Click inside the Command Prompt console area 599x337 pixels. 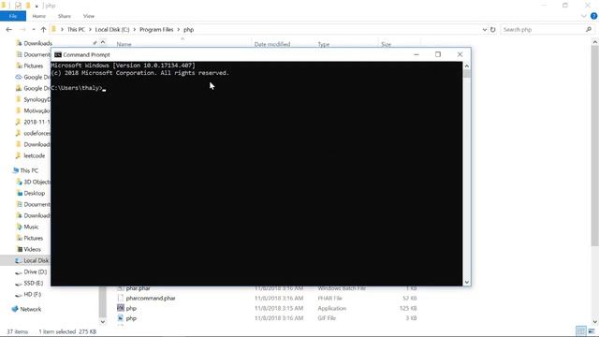[256, 173]
